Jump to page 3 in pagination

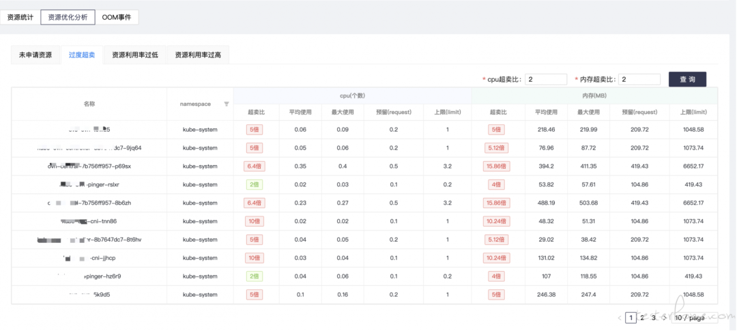click(653, 318)
